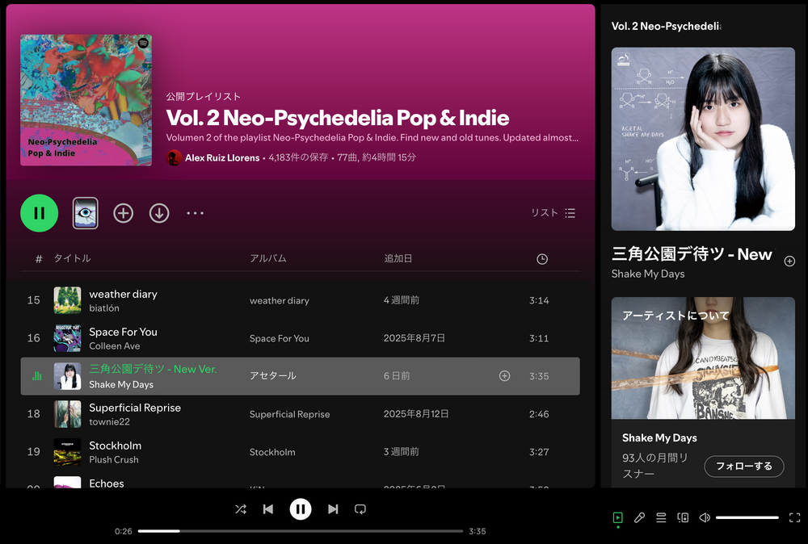Screen dimensions: 808x544
Task: Toggle shuffle playback
Action: (x=241, y=509)
